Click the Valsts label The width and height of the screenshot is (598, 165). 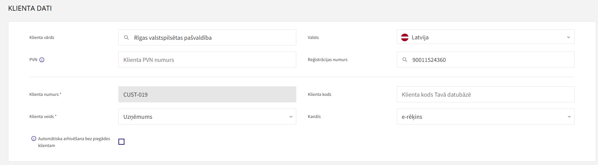coord(313,37)
